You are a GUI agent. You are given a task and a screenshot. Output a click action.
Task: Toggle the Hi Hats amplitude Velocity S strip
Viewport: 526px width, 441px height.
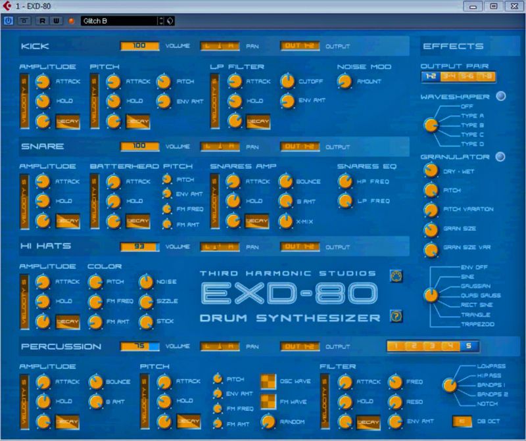click(x=24, y=302)
